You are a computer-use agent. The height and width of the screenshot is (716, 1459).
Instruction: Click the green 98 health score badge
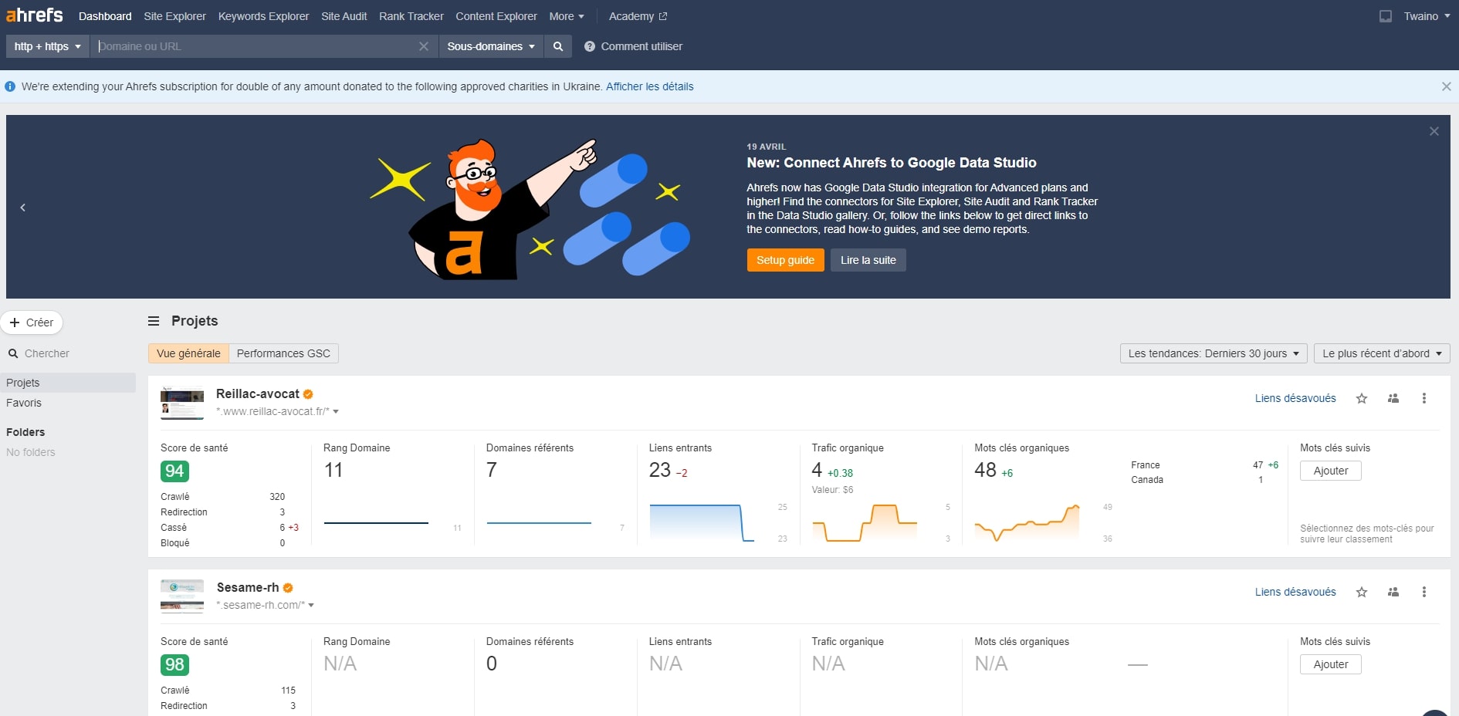[174, 665]
